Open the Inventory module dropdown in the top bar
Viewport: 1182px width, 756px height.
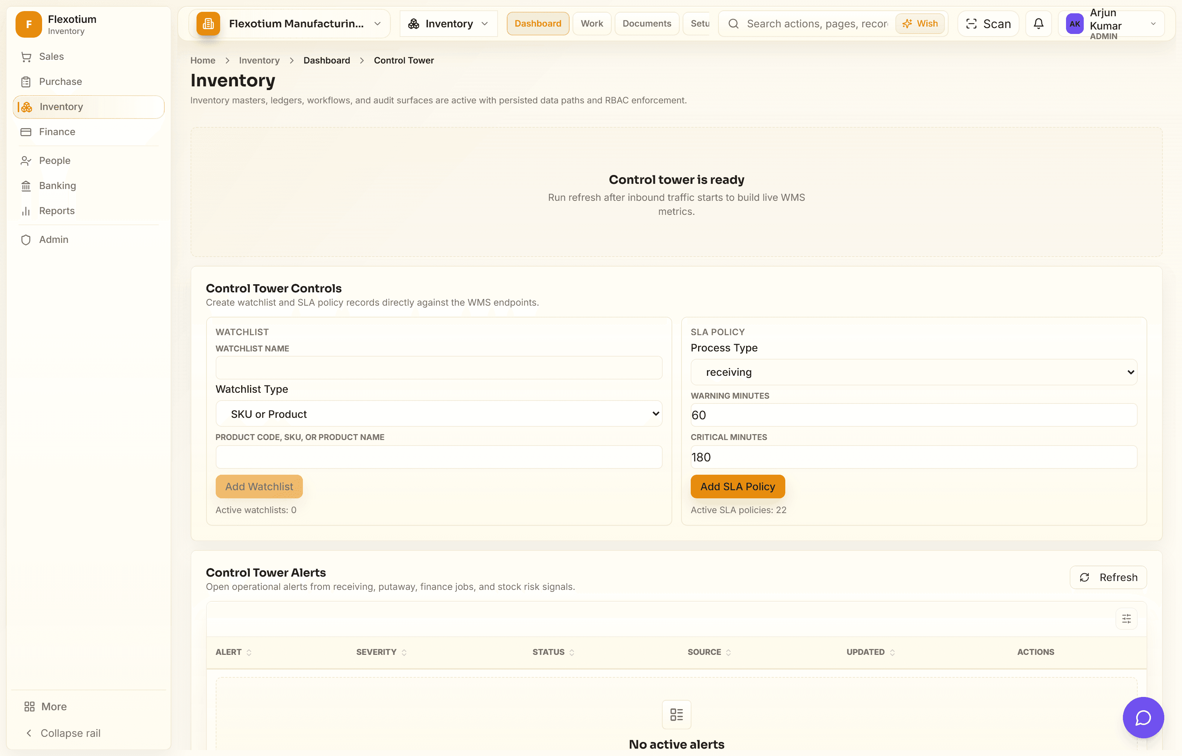pyautogui.click(x=448, y=24)
